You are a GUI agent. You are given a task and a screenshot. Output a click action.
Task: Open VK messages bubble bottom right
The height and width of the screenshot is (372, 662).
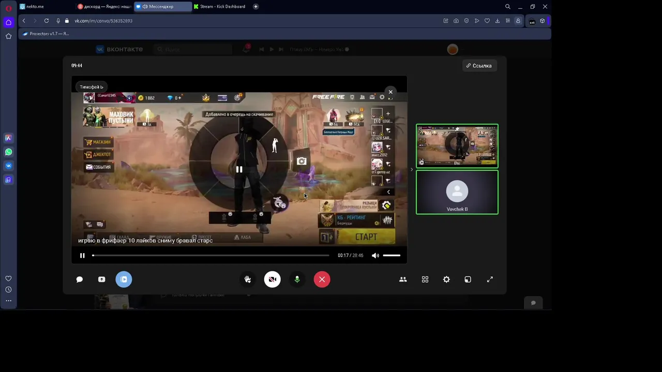[533, 303]
